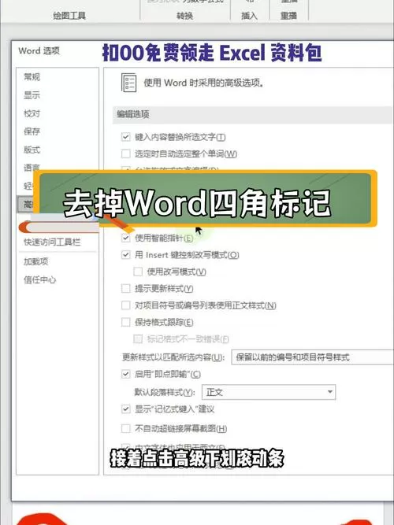
Task: Enable 保持格式跟踪 checkbox
Action: click(x=126, y=322)
